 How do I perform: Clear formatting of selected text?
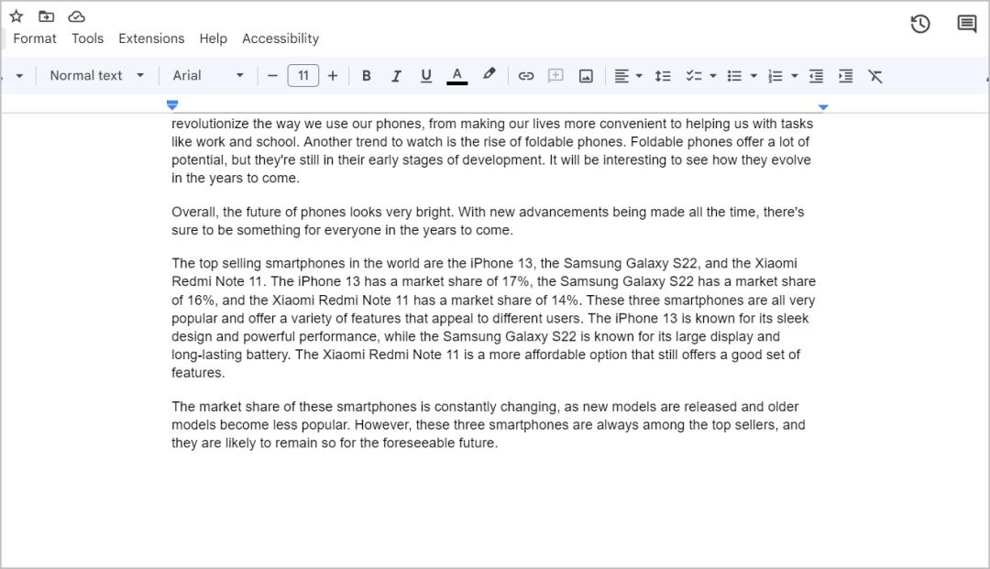(875, 76)
